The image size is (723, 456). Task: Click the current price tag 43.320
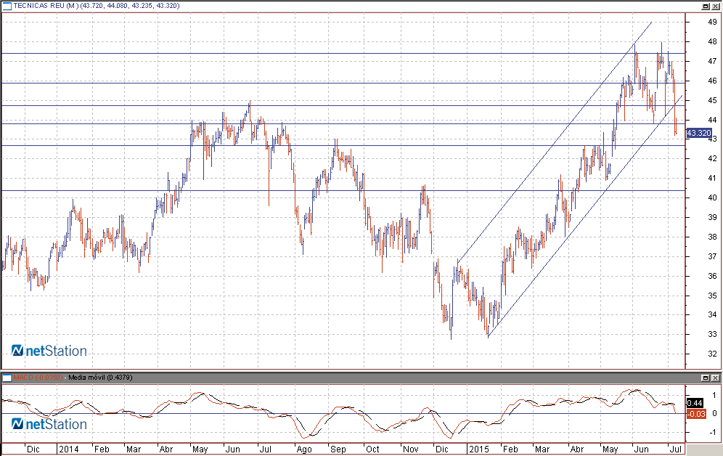click(x=698, y=133)
